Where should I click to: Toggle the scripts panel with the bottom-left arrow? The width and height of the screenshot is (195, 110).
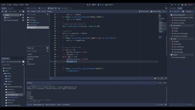click(x=51, y=78)
